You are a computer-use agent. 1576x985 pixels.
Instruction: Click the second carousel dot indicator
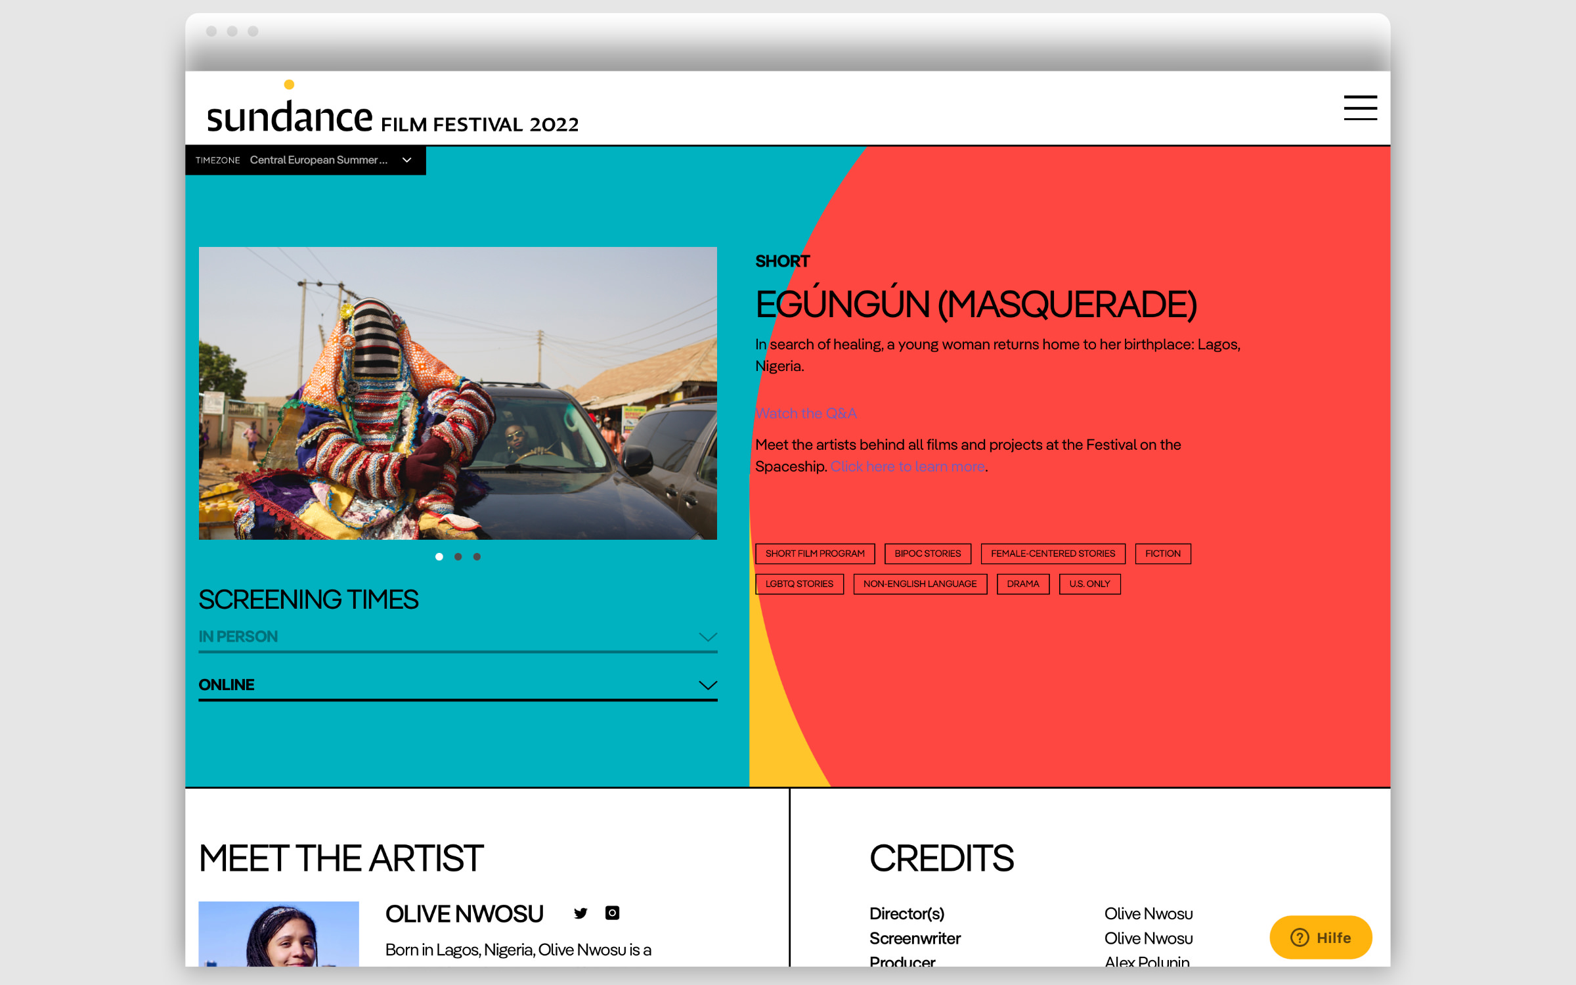coord(458,556)
